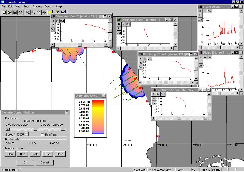244x172 pixels.
Task: Click the zoom out magnifier icon
Action: 39,12
